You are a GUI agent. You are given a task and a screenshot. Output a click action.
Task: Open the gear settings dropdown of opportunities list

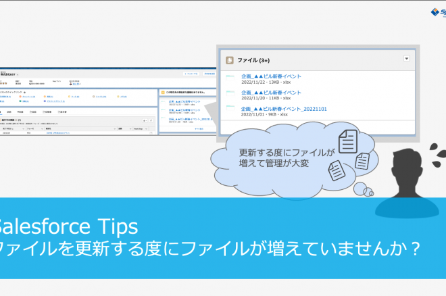pos(145,121)
